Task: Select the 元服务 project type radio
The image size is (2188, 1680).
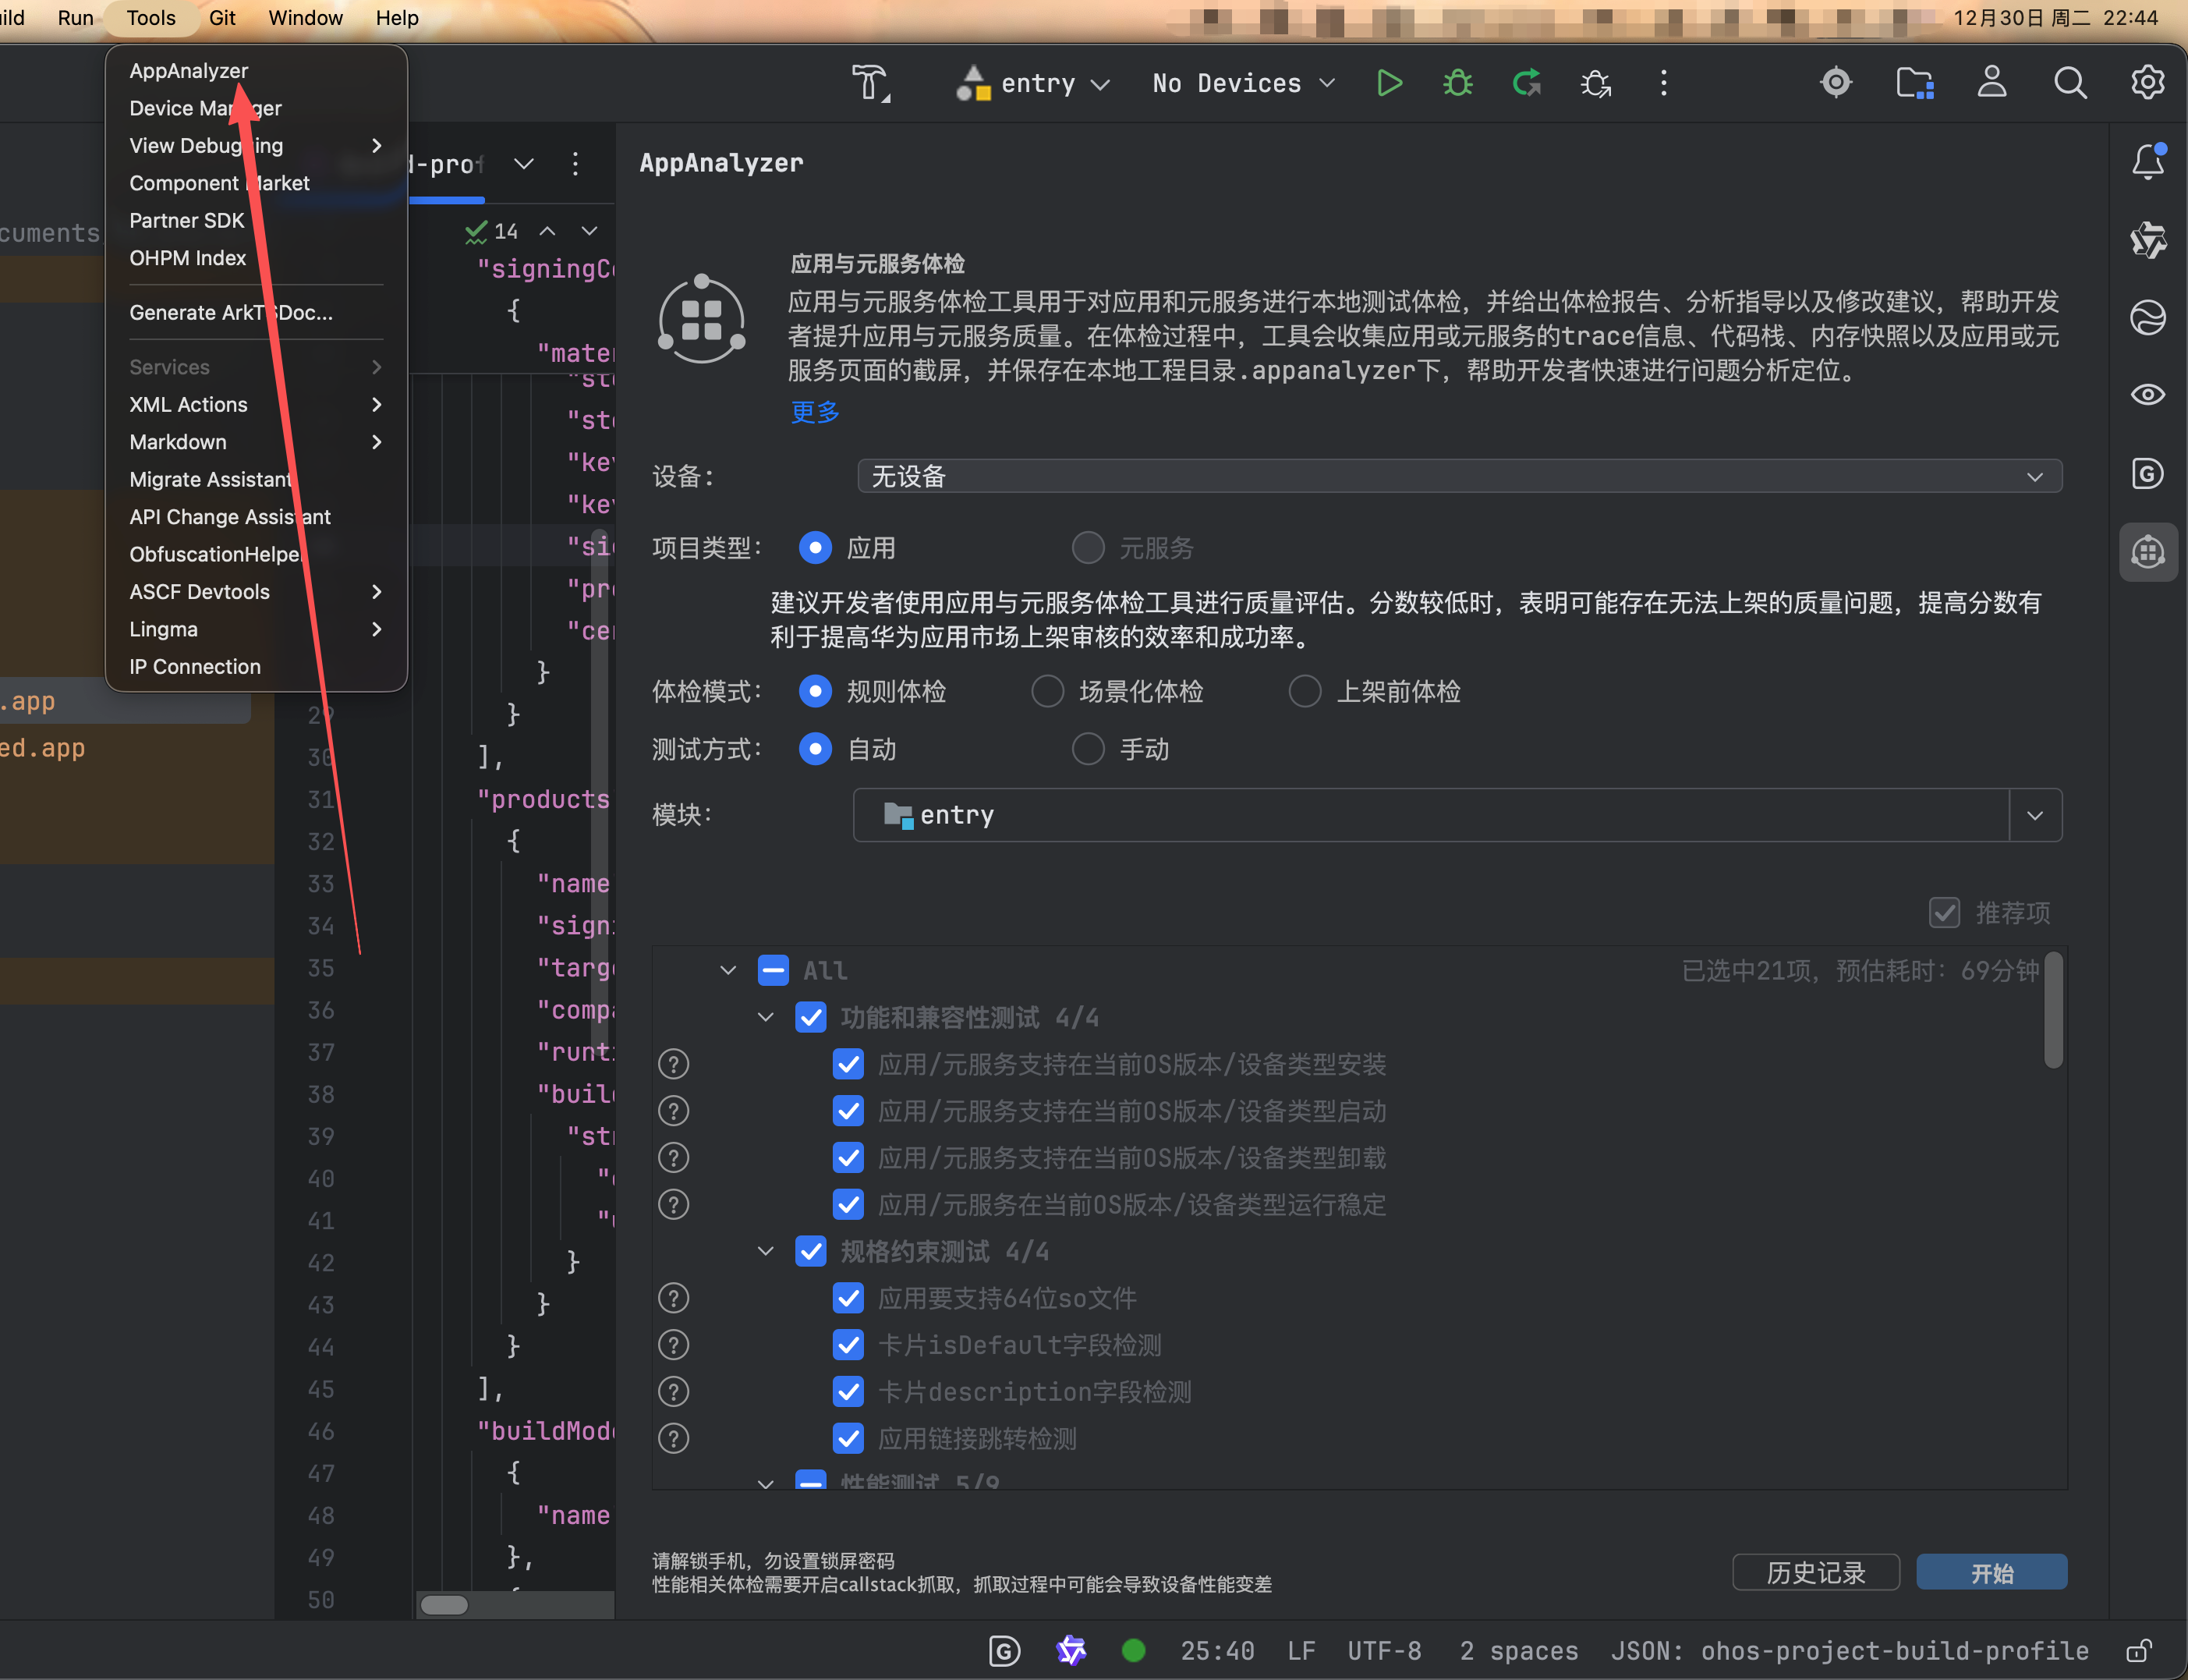Action: [x=1088, y=548]
